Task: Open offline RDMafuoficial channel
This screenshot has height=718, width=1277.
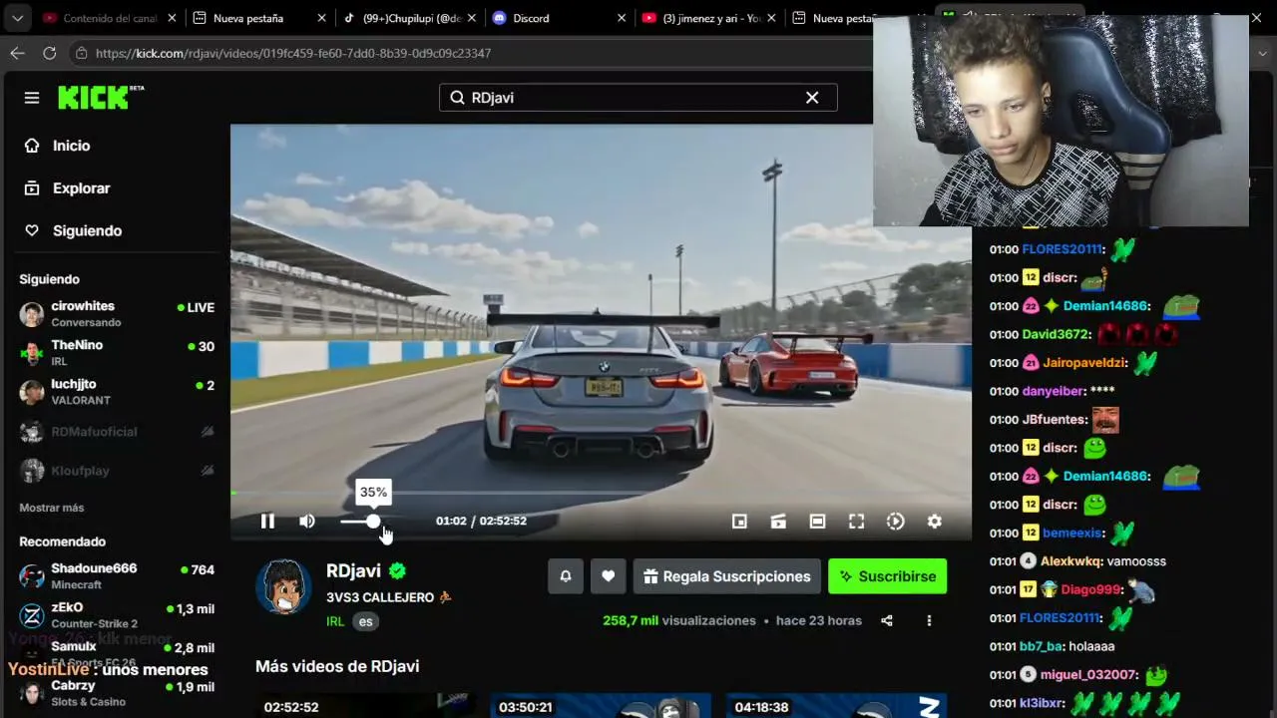Action: (x=117, y=432)
